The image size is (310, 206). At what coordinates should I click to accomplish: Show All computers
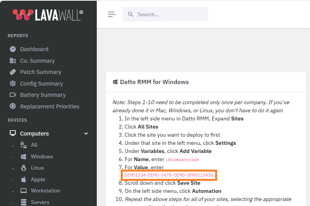pos(34,145)
